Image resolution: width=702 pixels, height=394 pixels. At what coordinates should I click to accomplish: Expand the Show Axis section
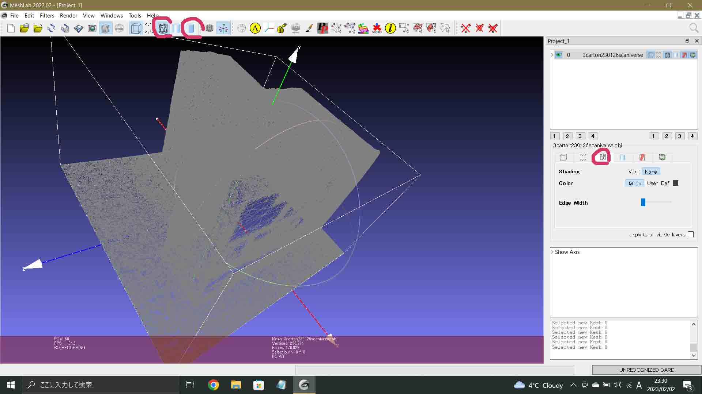click(552, 252)
